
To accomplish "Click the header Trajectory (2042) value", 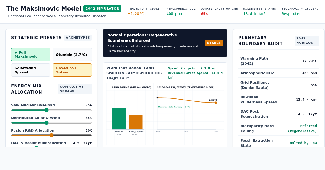I will pyautogui.click(x=136, y=14).
